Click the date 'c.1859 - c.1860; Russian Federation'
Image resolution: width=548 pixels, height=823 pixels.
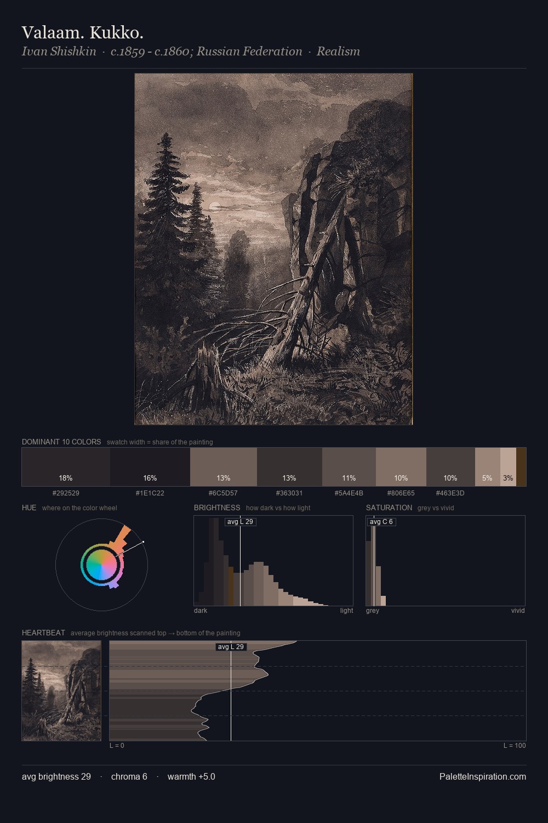point(206,52)
